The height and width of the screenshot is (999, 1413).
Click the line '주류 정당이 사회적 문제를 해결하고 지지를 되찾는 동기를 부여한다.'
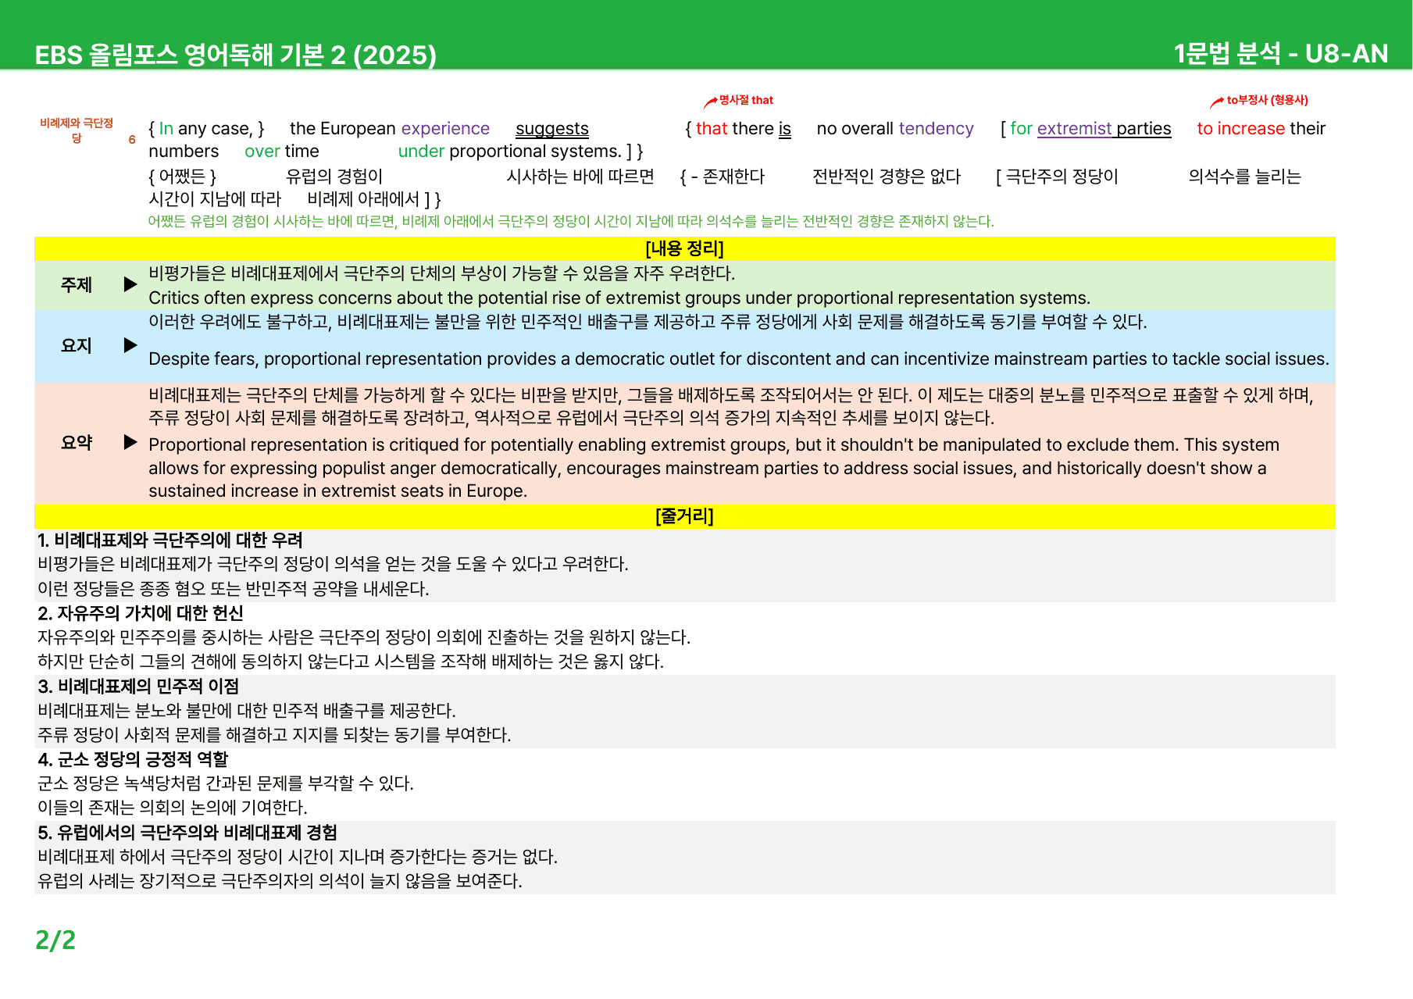[x=274, y=735]
